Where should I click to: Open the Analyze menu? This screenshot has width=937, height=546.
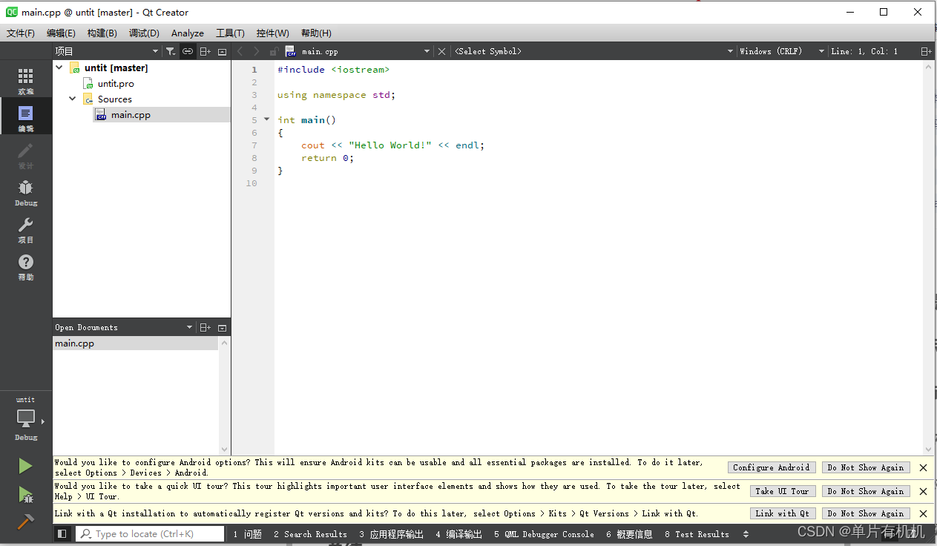[188, 33]
